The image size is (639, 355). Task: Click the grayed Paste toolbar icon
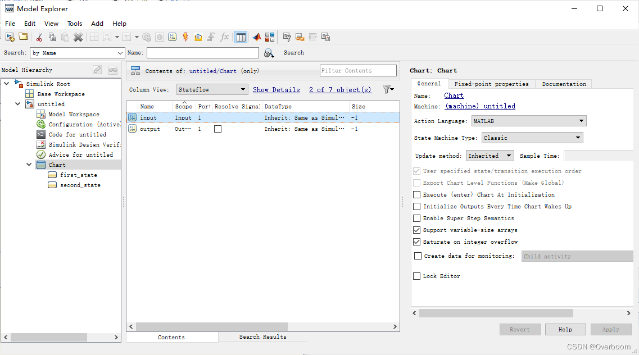[65, 37]
